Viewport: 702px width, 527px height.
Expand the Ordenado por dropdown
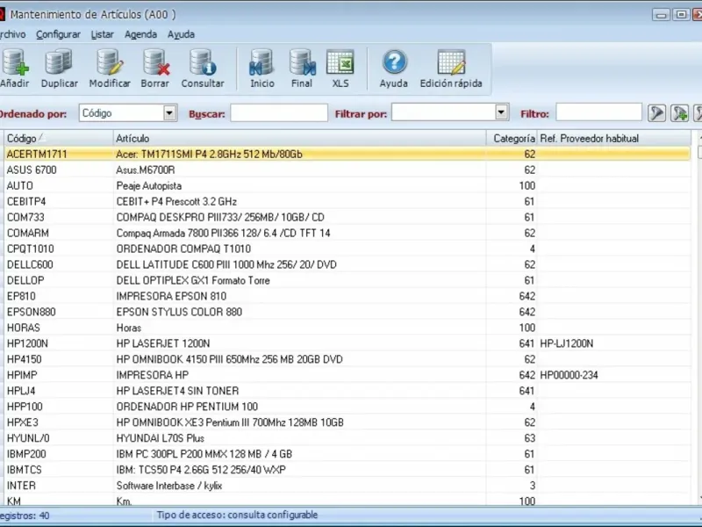click(170, 113)
